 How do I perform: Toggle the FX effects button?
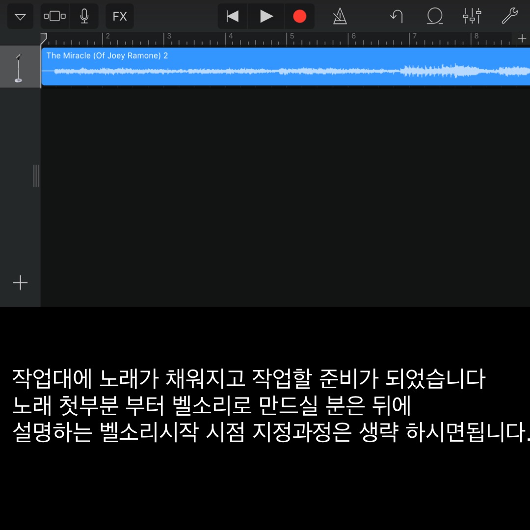tap(120, 17)
